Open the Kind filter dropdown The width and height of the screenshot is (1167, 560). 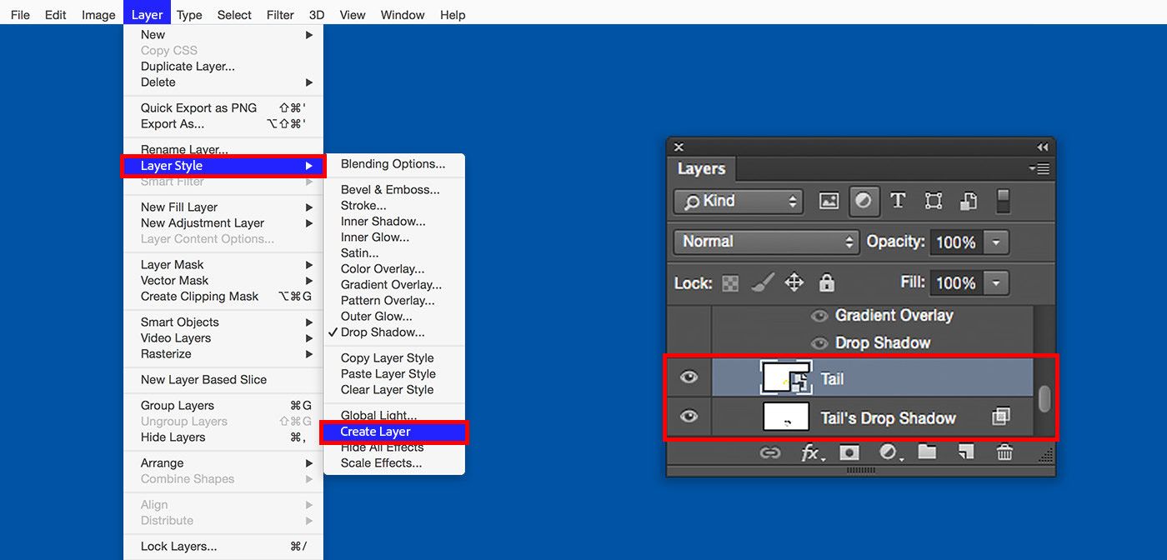coord(738,201)
